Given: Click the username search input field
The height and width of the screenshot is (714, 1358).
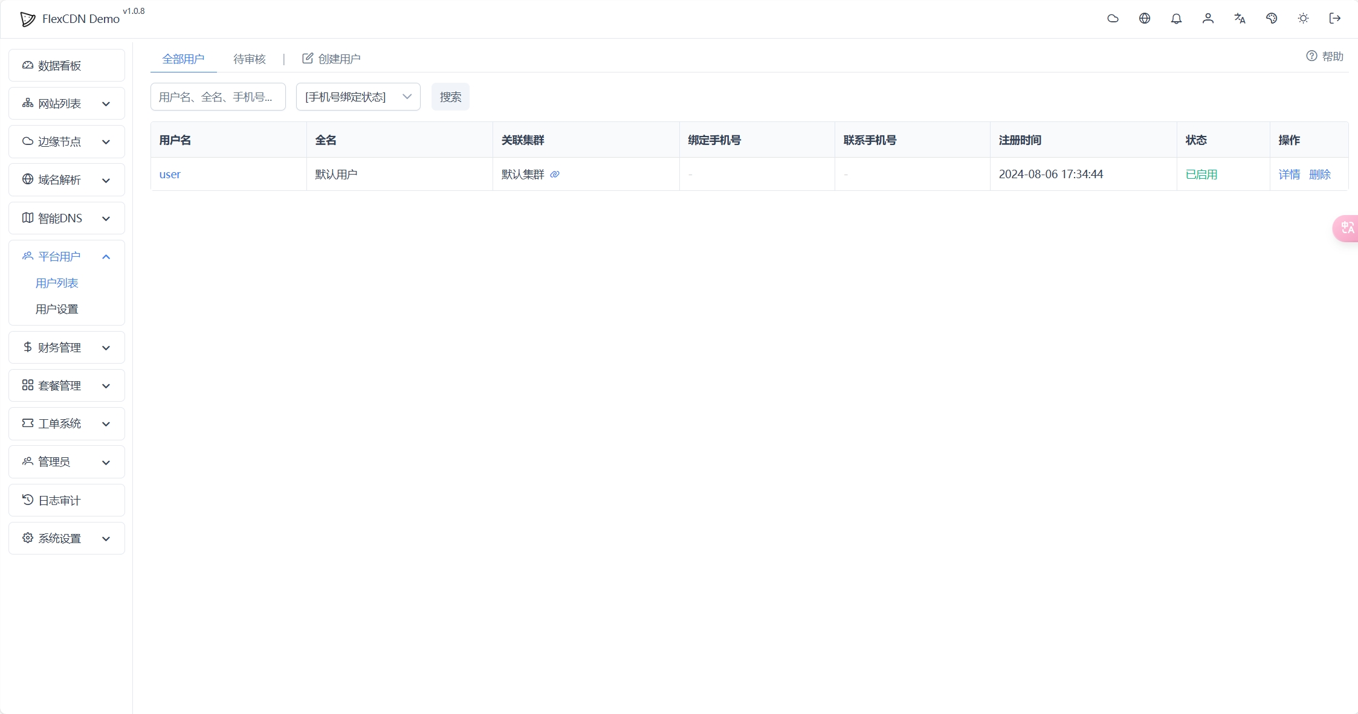Looking at the screenshot, I should tap(218, 97).
